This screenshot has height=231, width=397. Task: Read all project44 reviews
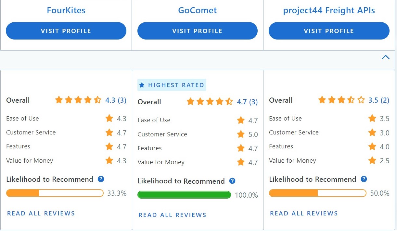pyautogui.click(x=303, y=213)
